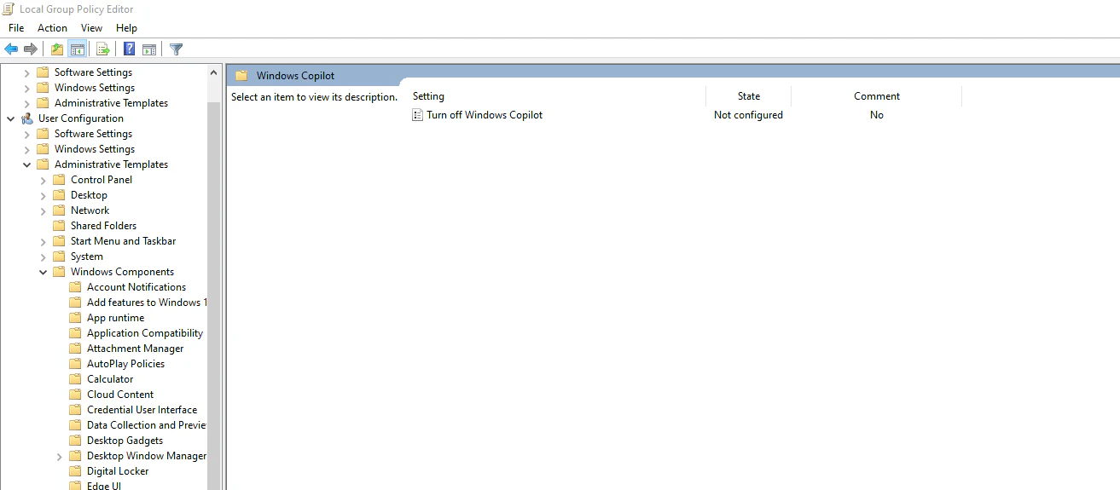
Task: Expand Software Settings under User Configuration
Action: (26, 134)
